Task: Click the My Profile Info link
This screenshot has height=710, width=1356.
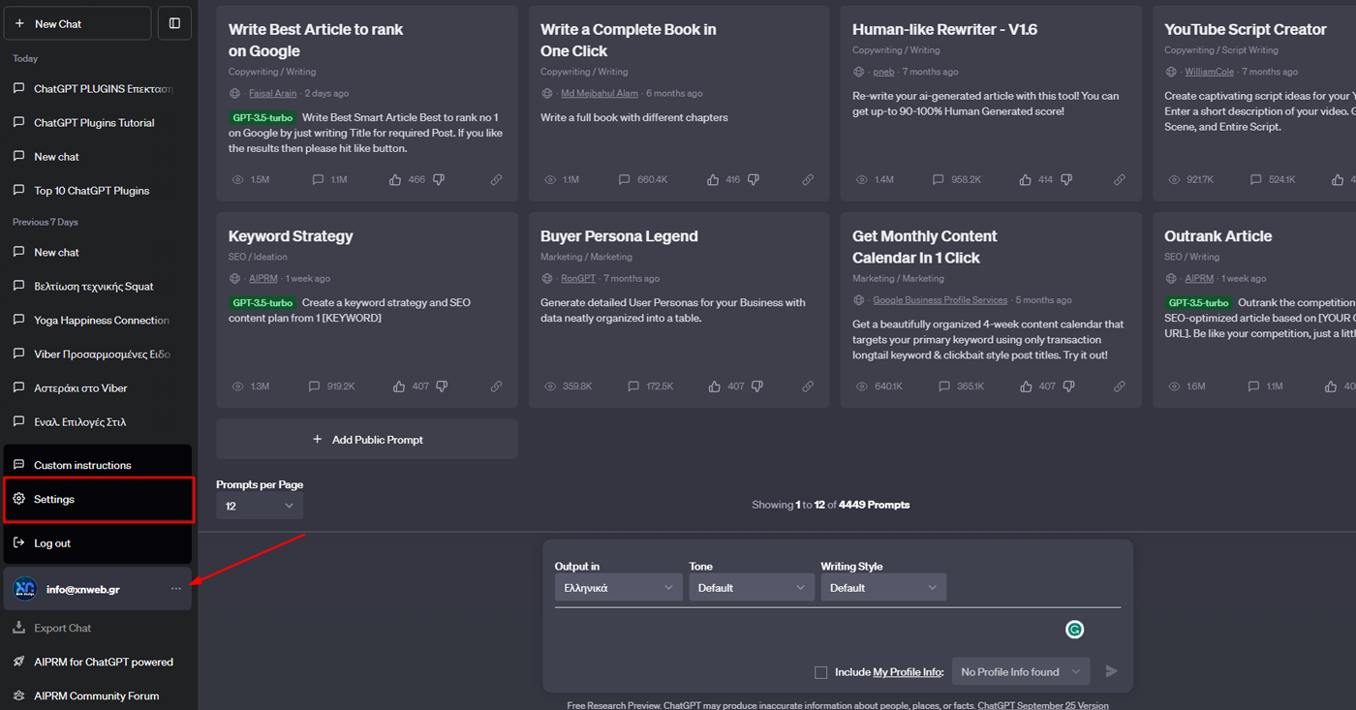Action: pyautogui.click(x=908, y=672)
